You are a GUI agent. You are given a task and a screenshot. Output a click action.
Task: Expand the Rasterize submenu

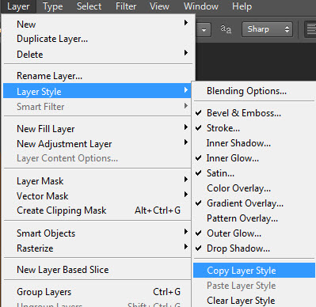[97, 248]
